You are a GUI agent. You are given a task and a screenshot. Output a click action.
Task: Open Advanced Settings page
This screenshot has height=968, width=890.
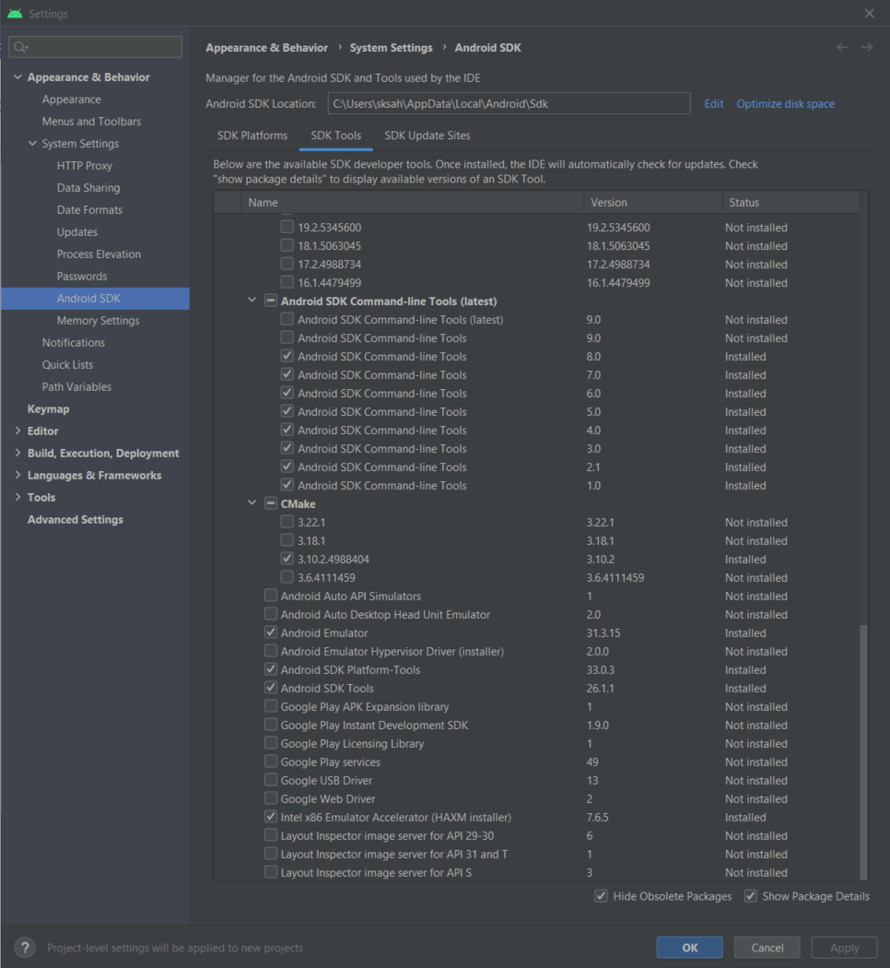tap(76, 519)
